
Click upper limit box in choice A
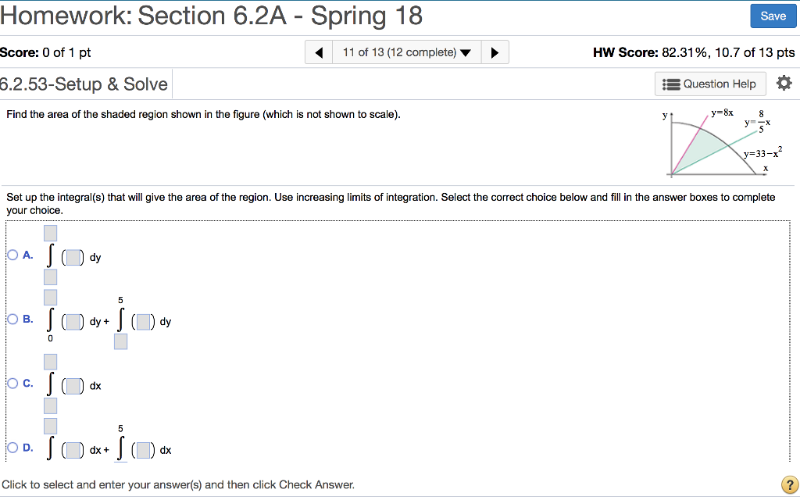(51, 233)
